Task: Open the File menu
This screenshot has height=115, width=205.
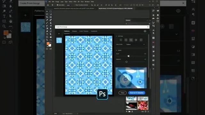Action: [x=50, y=2]
